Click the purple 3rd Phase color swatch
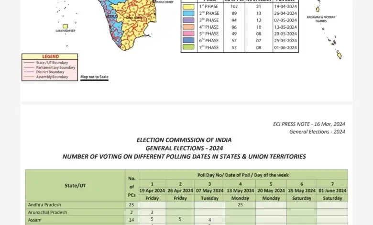373x225 pixels. pyautogui.click(x=188, y=20)
